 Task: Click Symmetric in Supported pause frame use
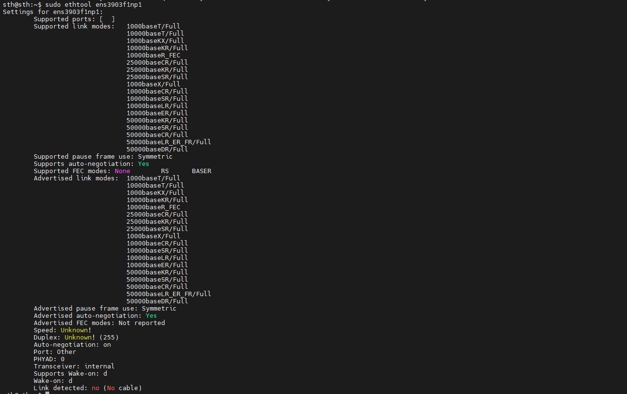click(x=155, y=156)
